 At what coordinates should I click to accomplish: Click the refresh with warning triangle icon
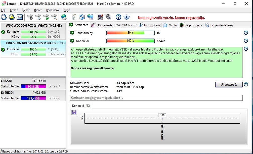[x=12, y=17]
